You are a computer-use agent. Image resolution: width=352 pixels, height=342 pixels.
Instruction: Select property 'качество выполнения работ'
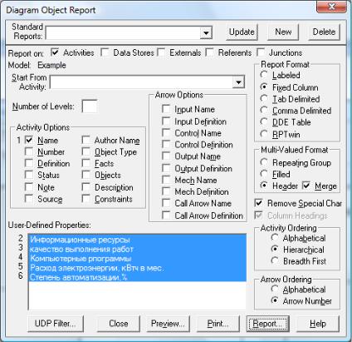[x=137, y=249]
